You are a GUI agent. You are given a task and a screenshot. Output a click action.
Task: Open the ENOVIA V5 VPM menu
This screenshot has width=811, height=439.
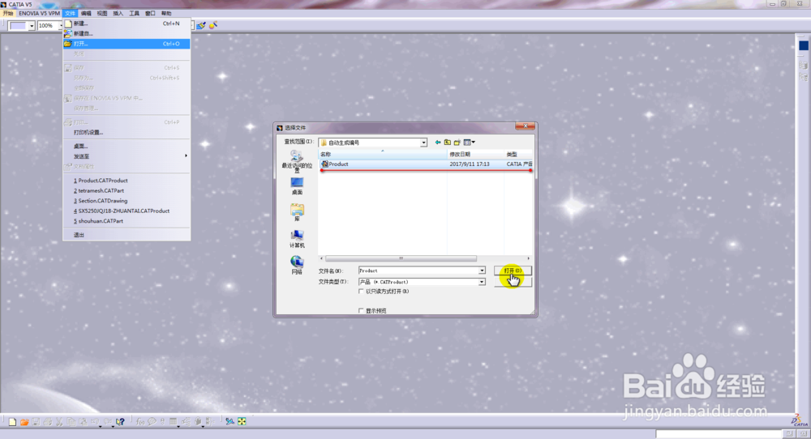pyautogui.click(x=39, y=14)
